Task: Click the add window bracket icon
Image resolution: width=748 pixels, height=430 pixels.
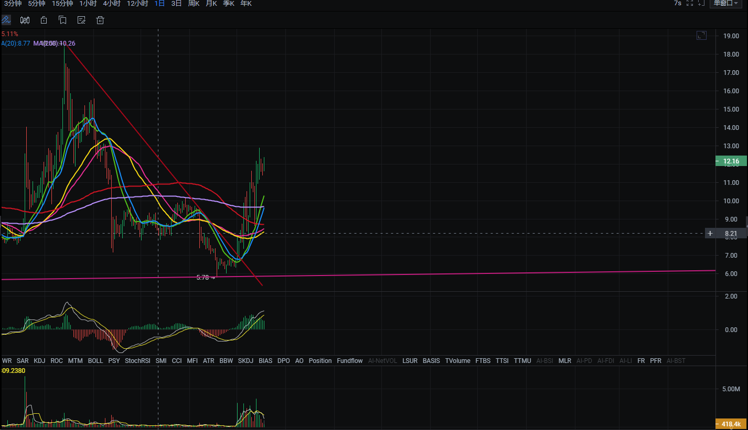Action: coord(701,3)
